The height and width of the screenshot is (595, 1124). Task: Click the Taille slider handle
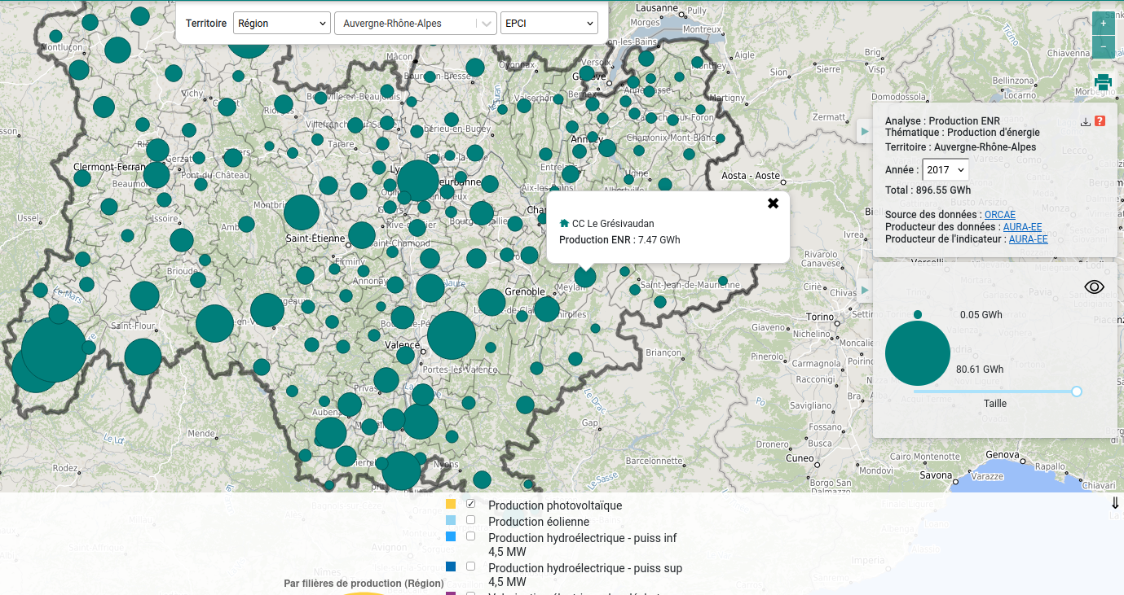[x=1076, y=392]
